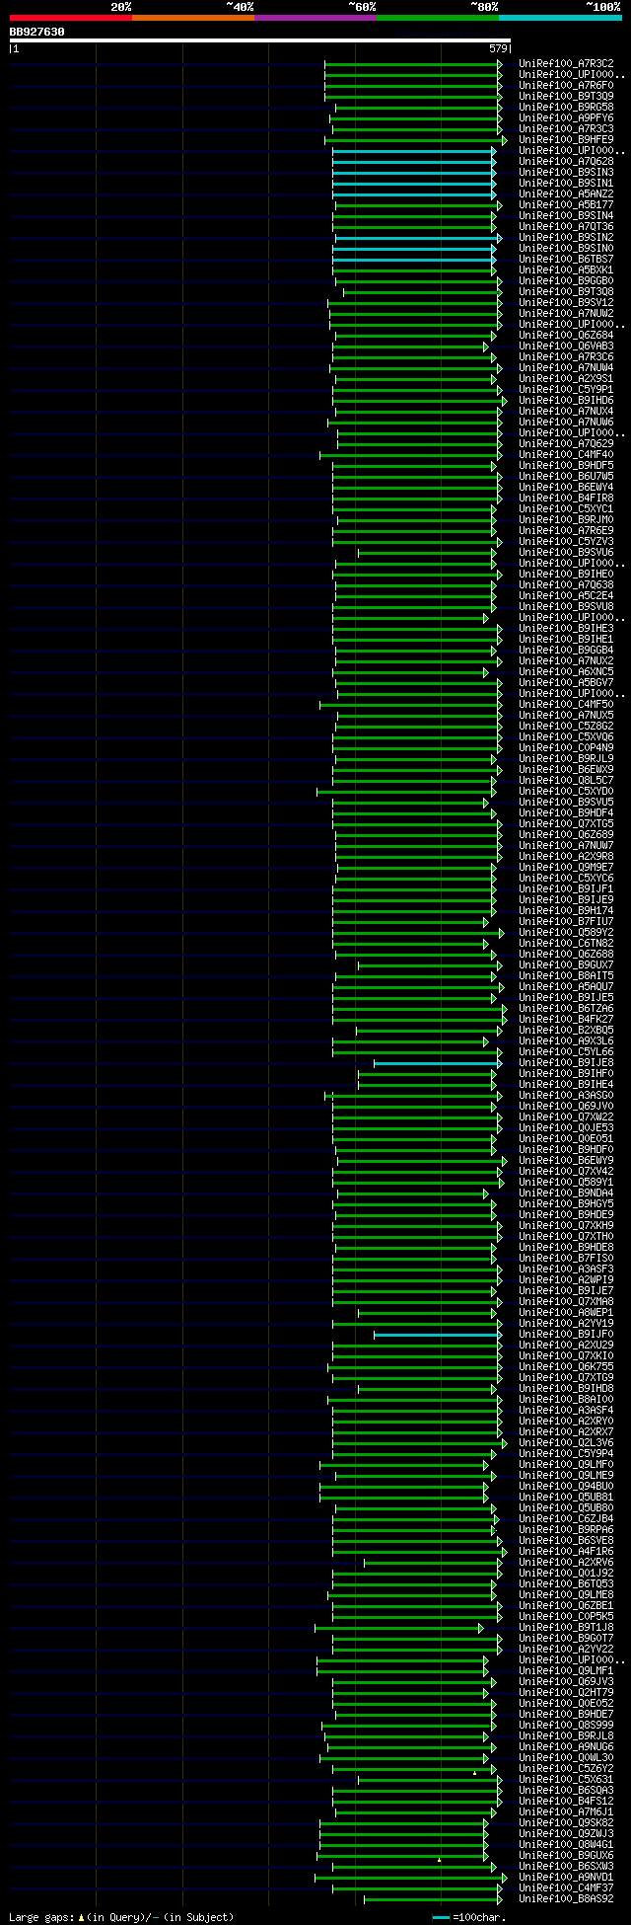Click the green alignment bar for B9T1J8
This screenshot has width=631, height=1925.
pyautogui.click(x=398, y=1628)
